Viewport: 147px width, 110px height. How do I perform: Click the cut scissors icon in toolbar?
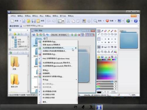[x=68, y=21]
